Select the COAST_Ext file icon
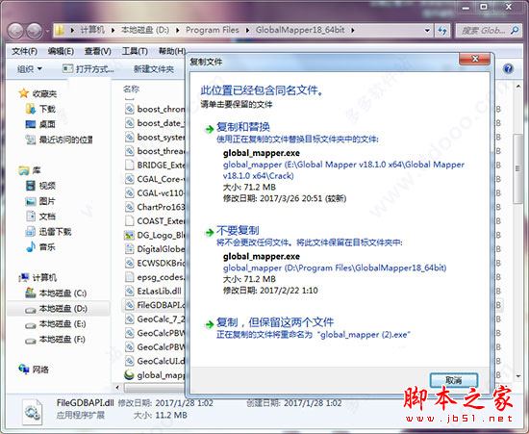Image resolution: width=529 pixels, height=434 pixels. 130,220
